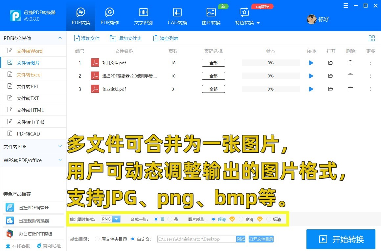Click the 添加文件夹 button
Viewport: 381px width, 251px height.
pyautogui.click(x=125, y=38)
